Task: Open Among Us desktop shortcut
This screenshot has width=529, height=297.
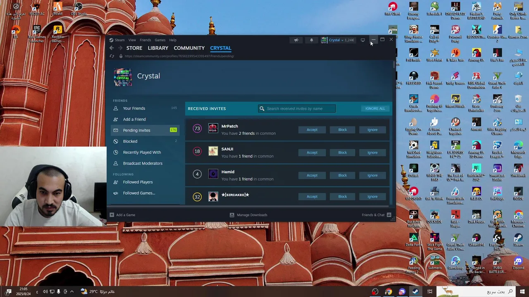Action: tap(476, 55)
